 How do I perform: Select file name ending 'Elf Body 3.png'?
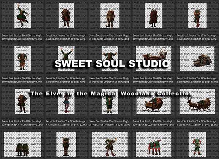(x=109, y=37)
